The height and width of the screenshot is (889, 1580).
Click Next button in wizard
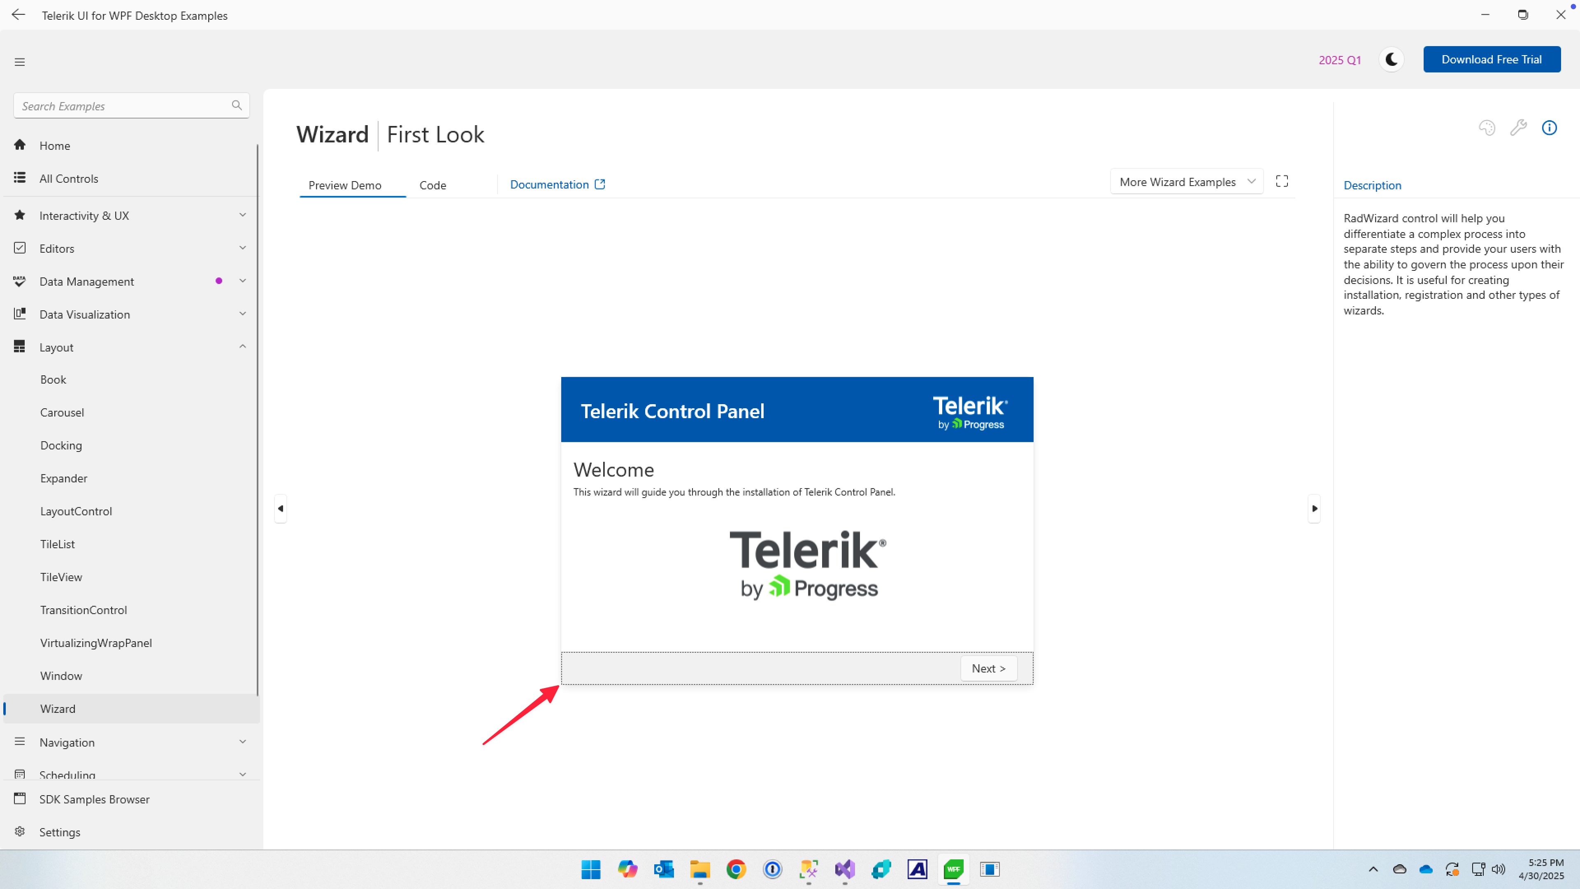pos(988,668)
